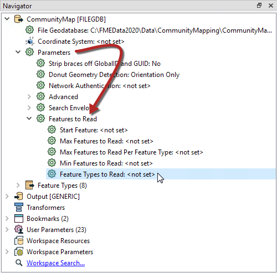Click the User Parameters icon
The height and width of the screenshot is (273, 277).
(x=19, y=230)
